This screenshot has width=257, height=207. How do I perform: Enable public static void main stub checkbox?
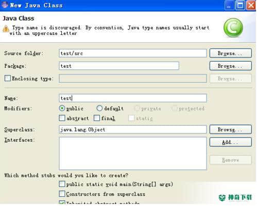62,184
